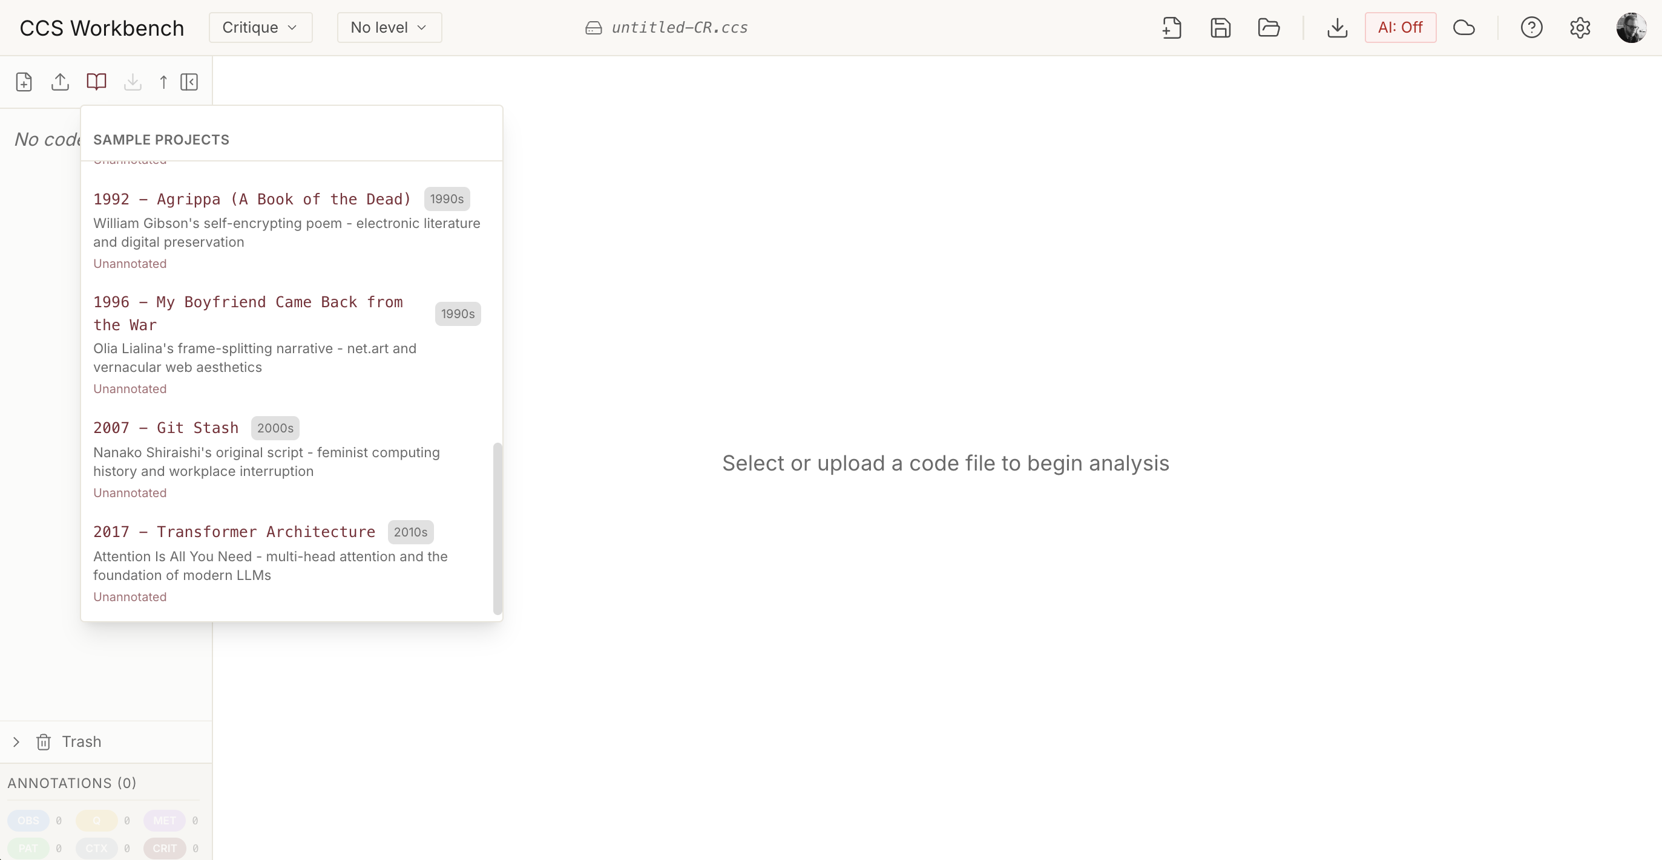Click the upload file icon in sidebar
The image size is (1662, 860).
60,82
